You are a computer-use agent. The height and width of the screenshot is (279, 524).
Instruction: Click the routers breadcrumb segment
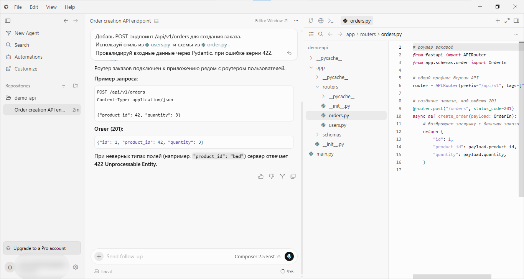[x=368, y=34]
